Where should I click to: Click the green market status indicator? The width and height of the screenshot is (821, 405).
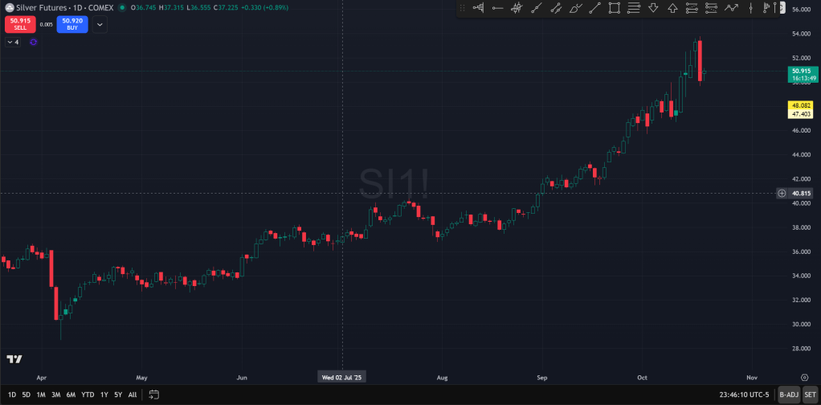[x=121, y=7]
